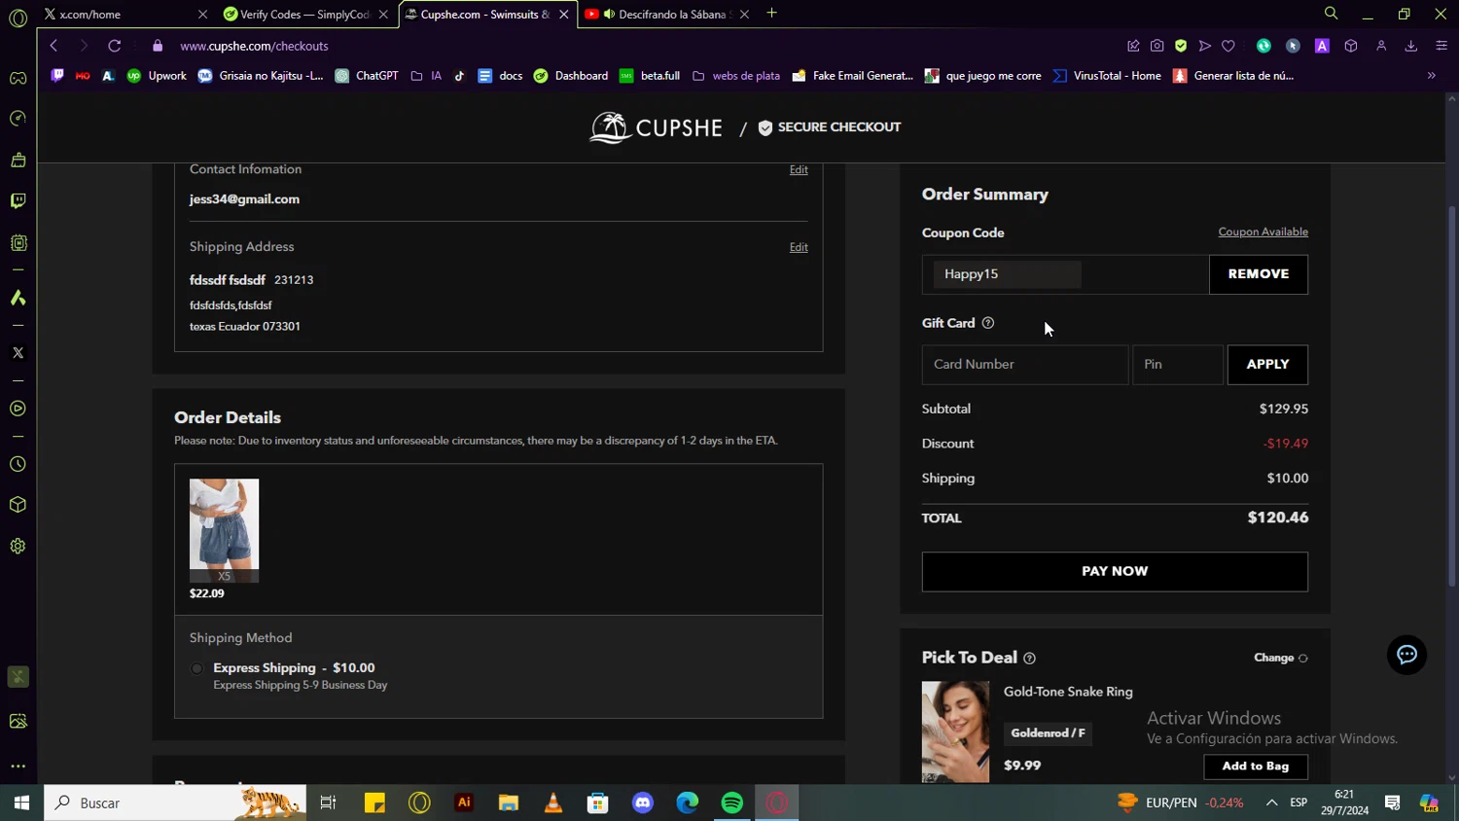Viewport: 1459px width, 821px height.
Task: Open History clock icon in sidebar
Action: point(18,464)
